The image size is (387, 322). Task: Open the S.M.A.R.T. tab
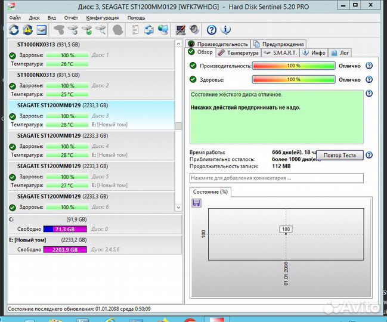(280, 52)
